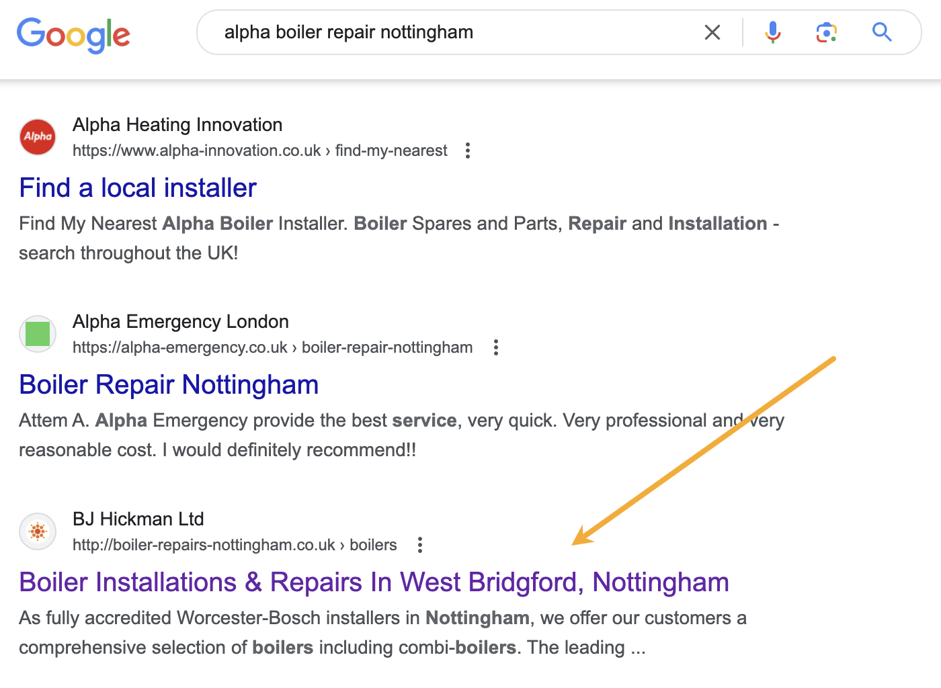Click the Alpha Heating Innovation favicon
This screenshot has height=688, width=941.
(37, 136)
